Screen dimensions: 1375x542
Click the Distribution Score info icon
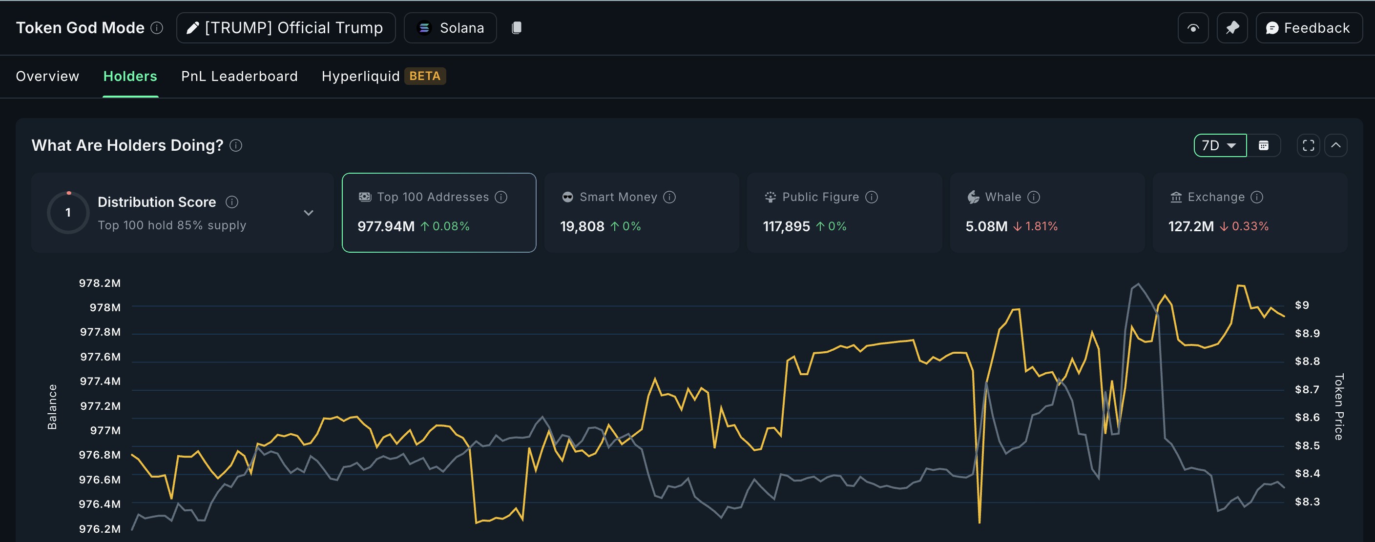(x=231, y=202)
